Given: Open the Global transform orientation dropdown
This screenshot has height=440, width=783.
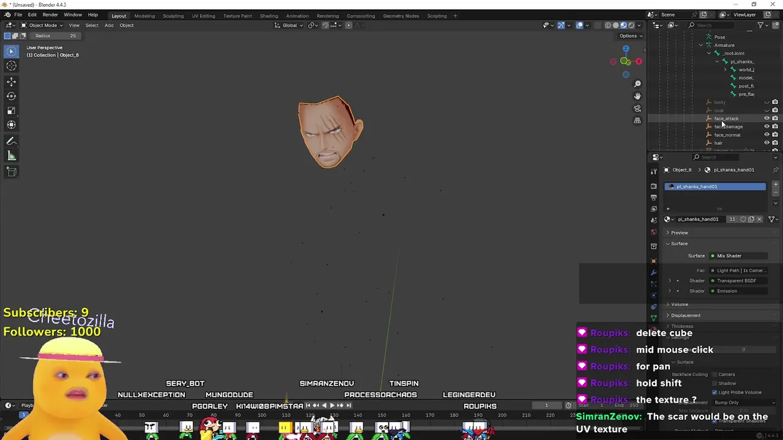Looking at the screenshot, I should click(288, 25).
